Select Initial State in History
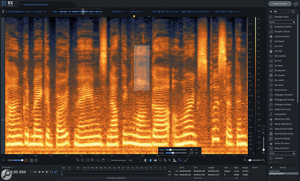This screenshot has width=300, height=181. [x=274, y=171]
